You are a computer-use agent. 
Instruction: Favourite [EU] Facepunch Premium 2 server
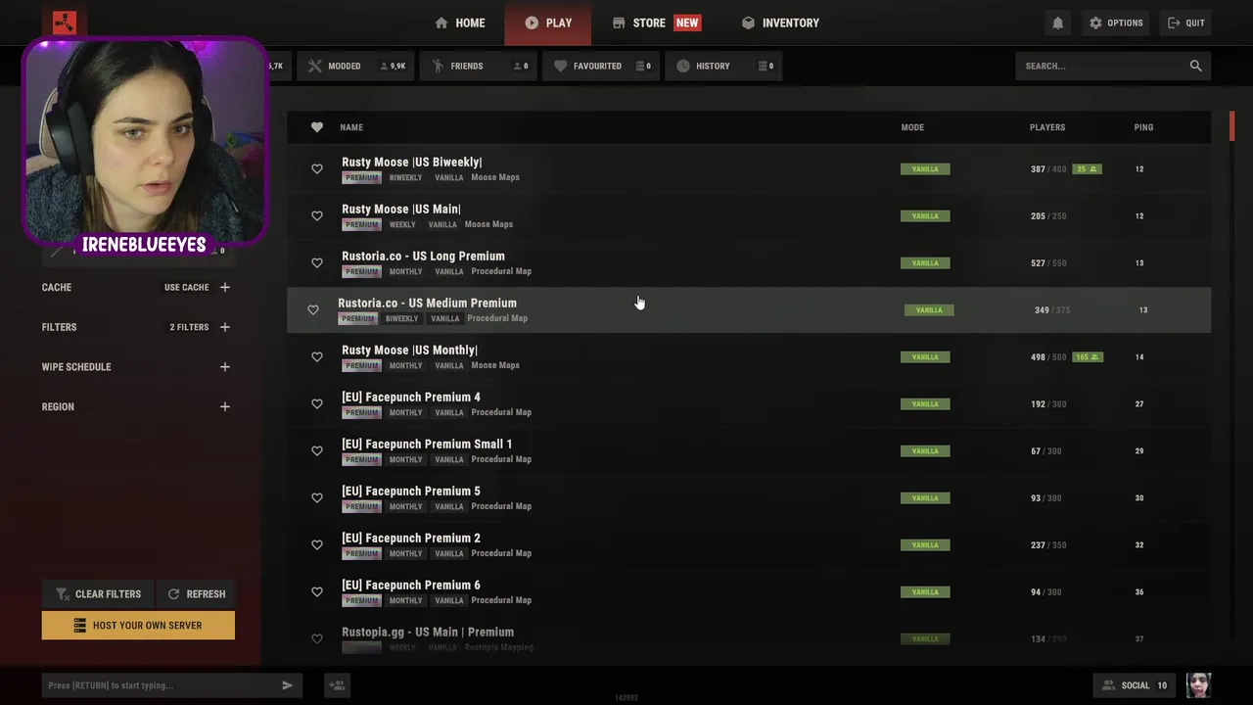[316, 545]
